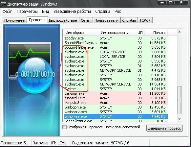This screenshot has width=191, height=147.
Task: Minimize the Task Manager window
Action: 162,2
